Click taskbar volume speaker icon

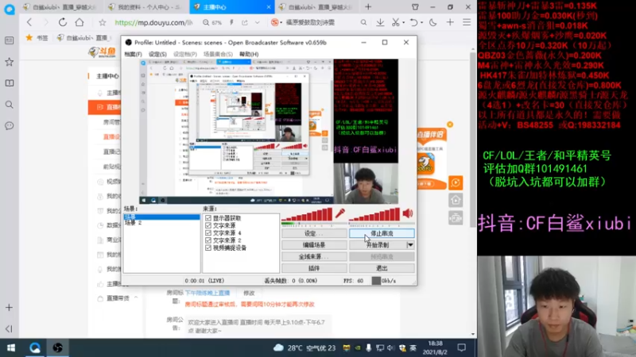pyautogui.click(x=390, y=347)
